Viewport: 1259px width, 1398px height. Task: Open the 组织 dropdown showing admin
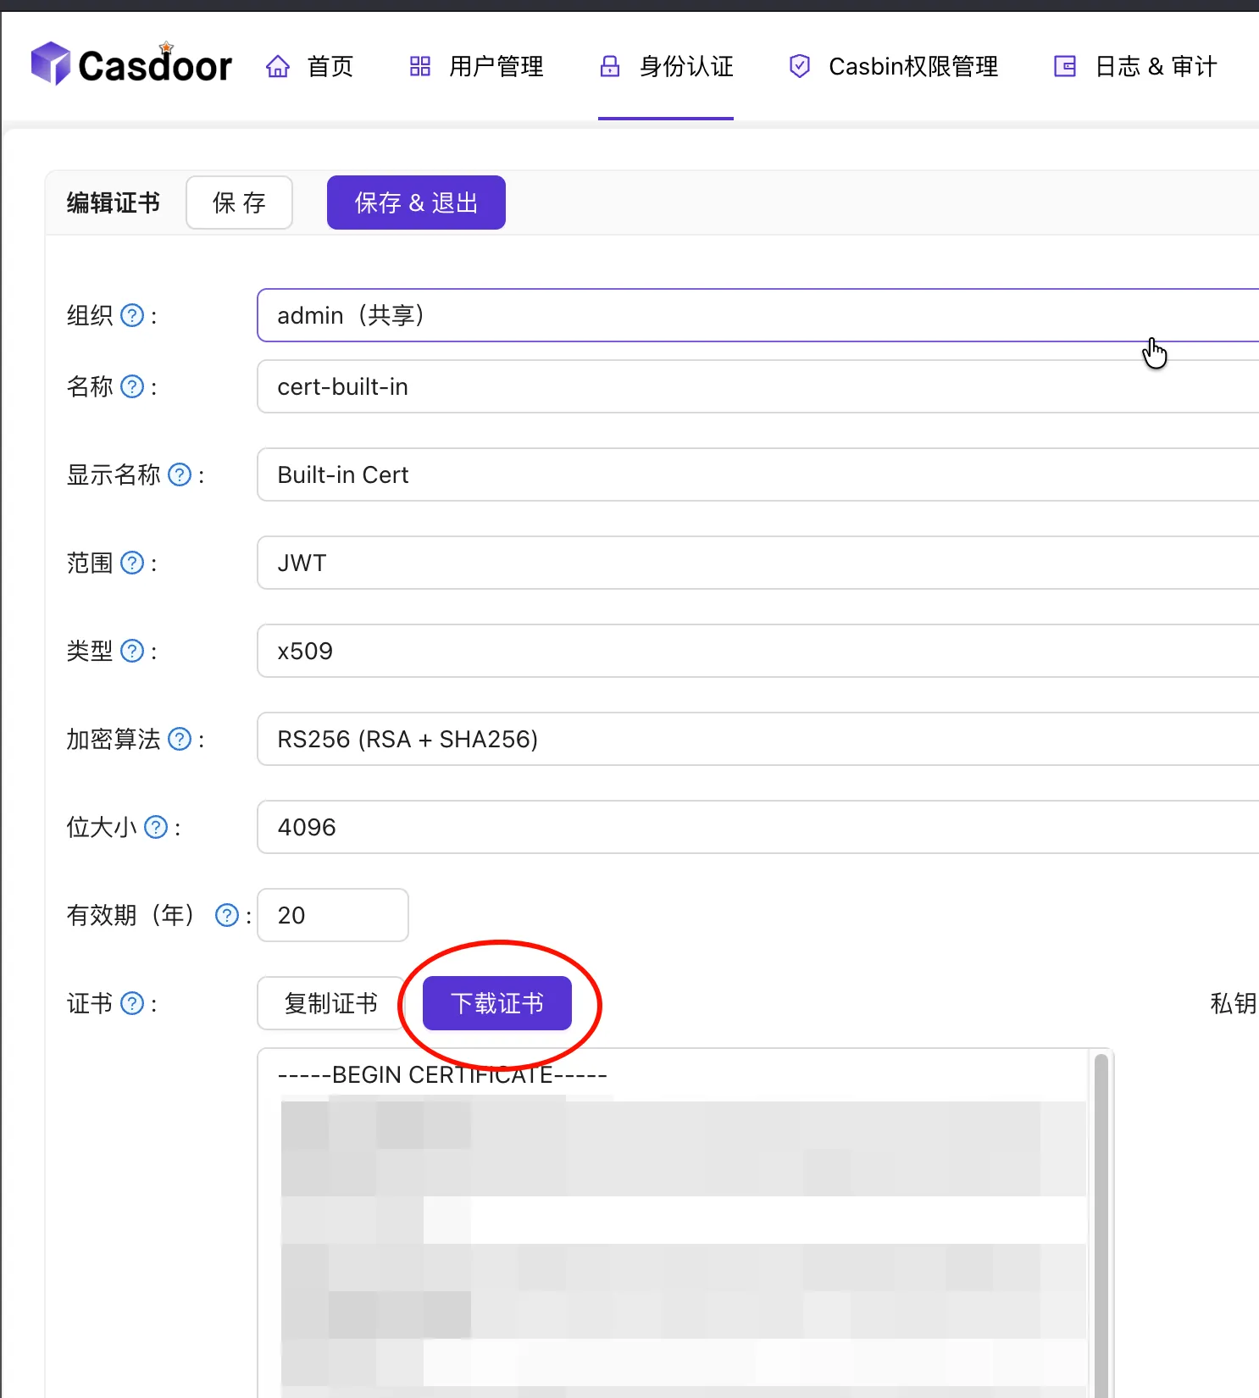pyautogui.click(x=754, y=316)
